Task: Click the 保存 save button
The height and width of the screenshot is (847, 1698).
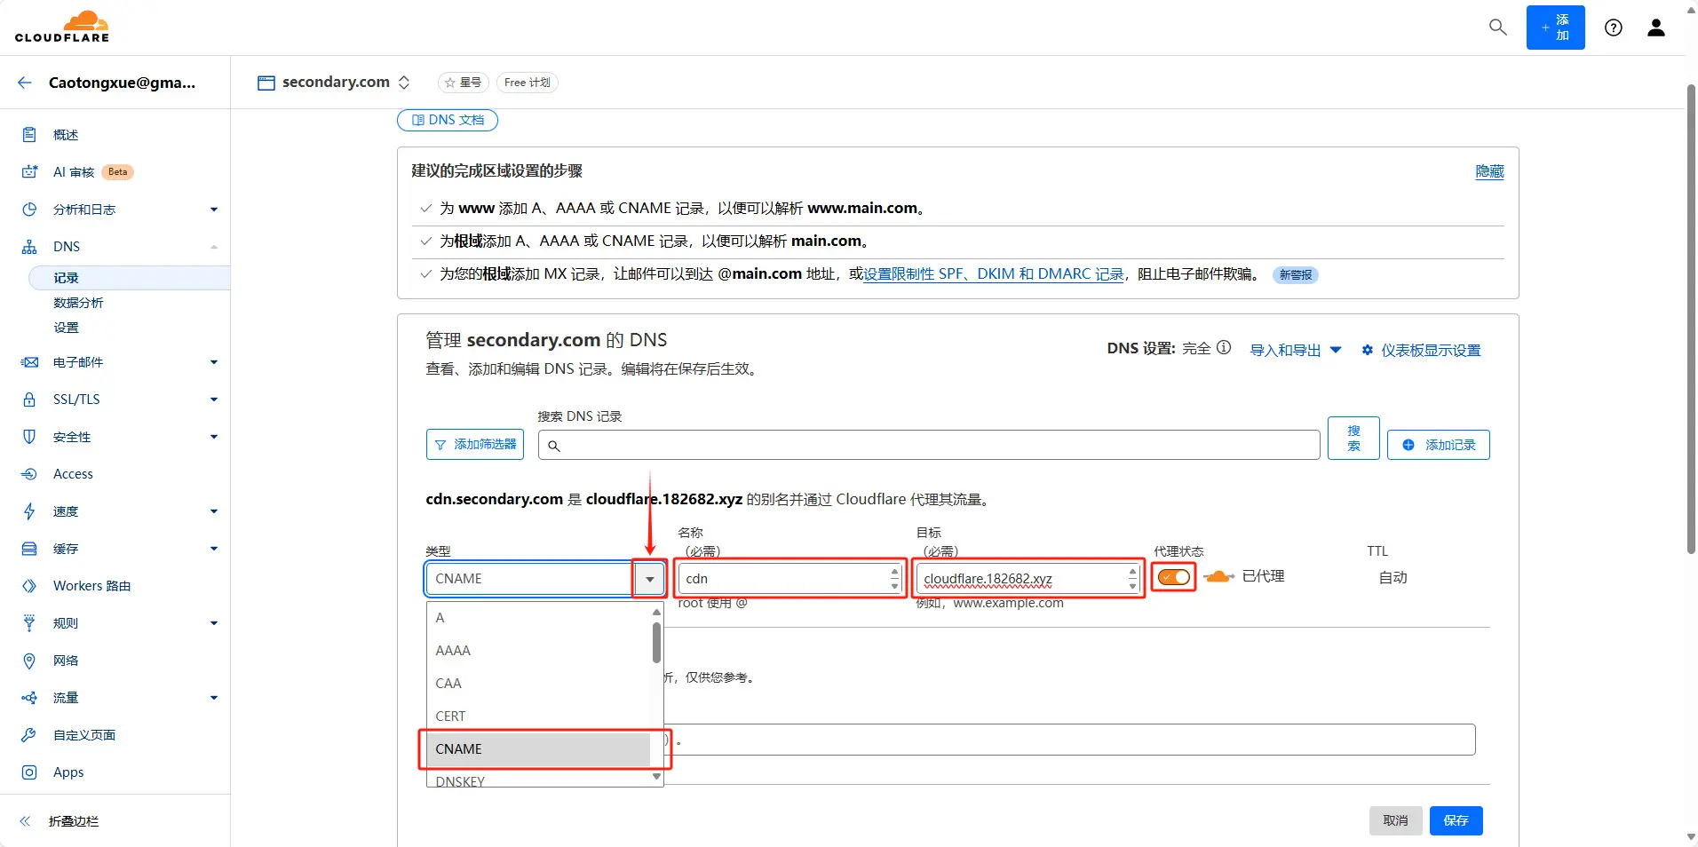Action: [x=1456, y=820]
